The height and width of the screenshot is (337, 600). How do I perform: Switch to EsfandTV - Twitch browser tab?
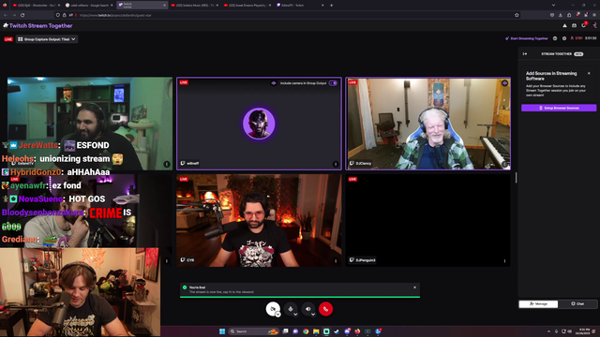pyautogui.click(x=300, y=5)
